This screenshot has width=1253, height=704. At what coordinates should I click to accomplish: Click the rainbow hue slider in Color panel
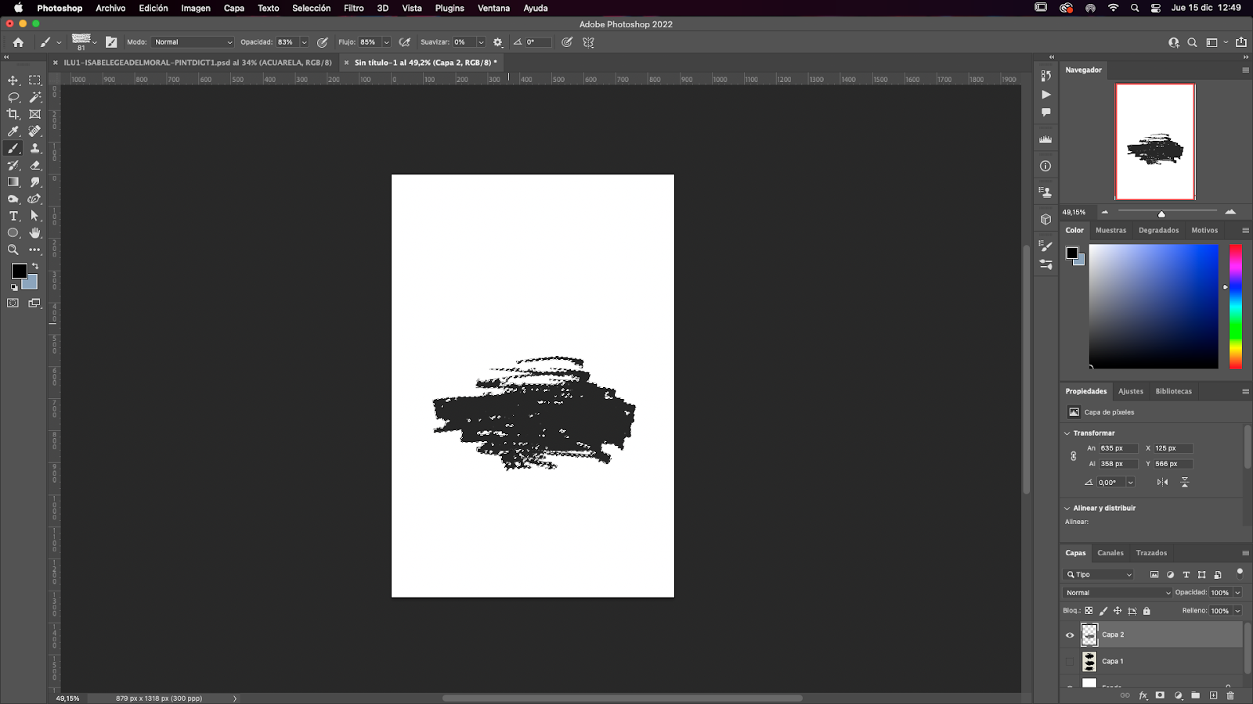pyautogui.click(x=1235, y=306)
